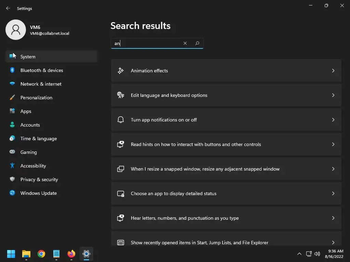Click the VM6 profile avatar

pyautogui.click(x=16, y=30)
